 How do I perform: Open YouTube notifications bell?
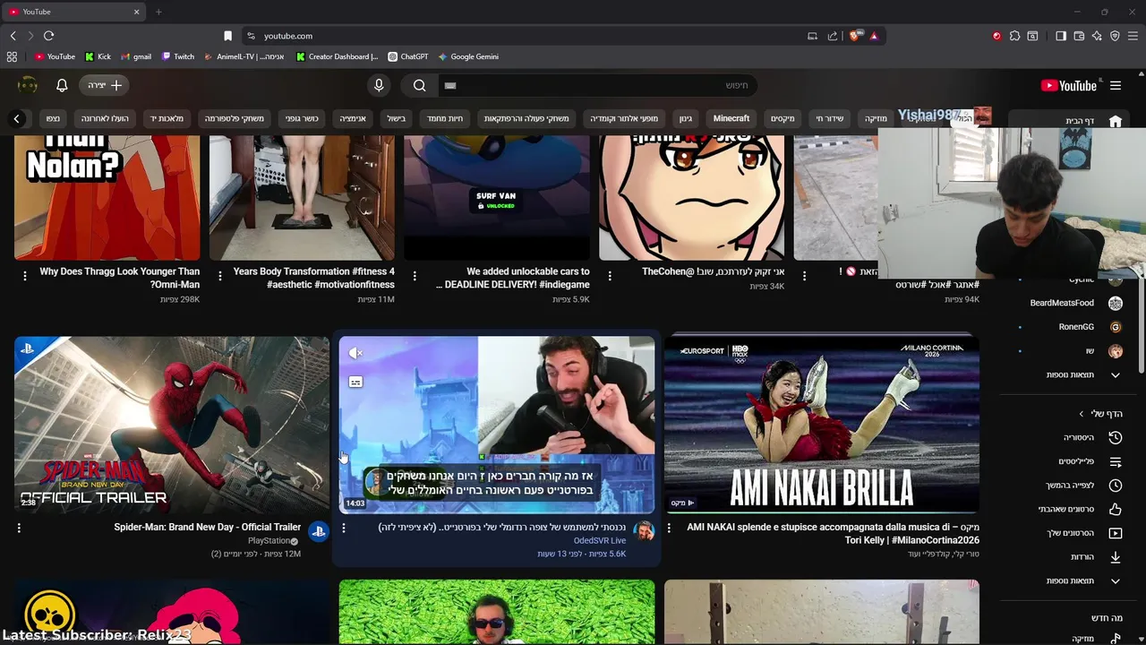point(62,85)
